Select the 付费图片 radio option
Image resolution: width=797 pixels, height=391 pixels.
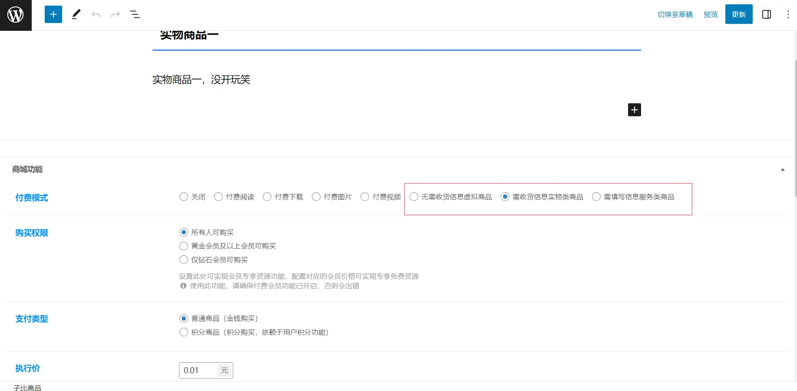click(316, 197)
